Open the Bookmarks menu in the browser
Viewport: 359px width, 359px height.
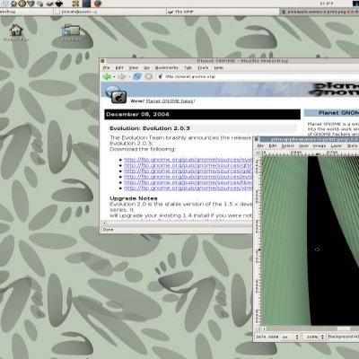pos(167,68)
